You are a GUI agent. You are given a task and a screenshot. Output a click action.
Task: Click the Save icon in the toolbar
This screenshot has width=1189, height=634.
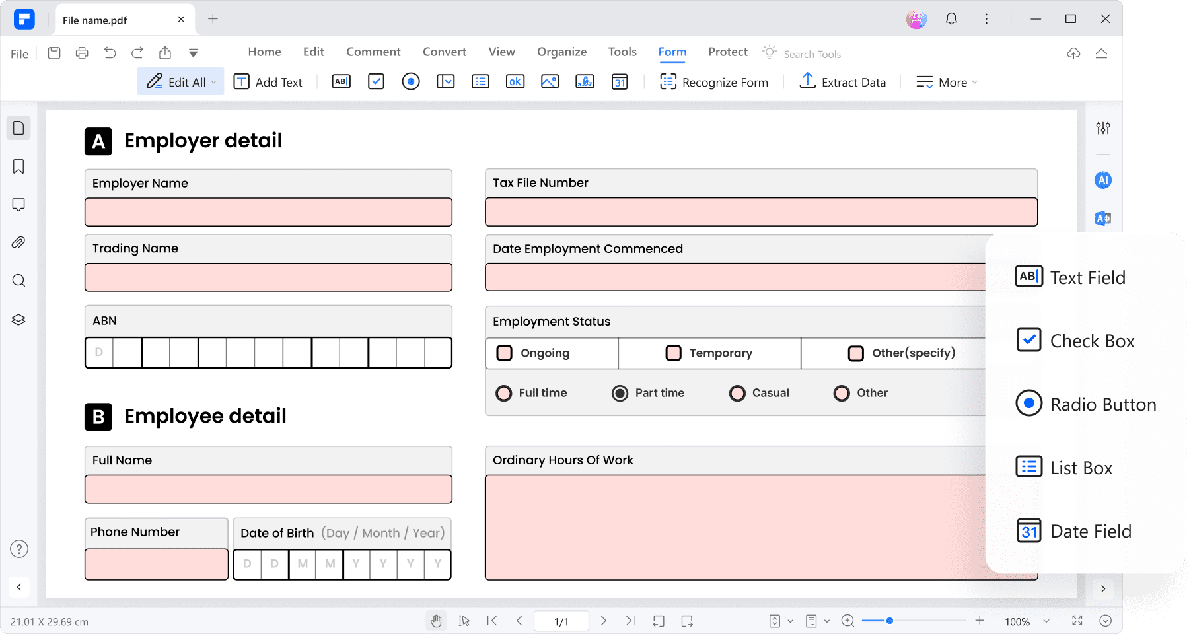coord(54,53)
